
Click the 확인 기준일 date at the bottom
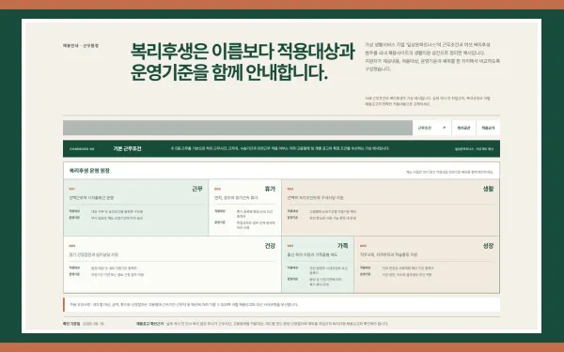point(93,324)
